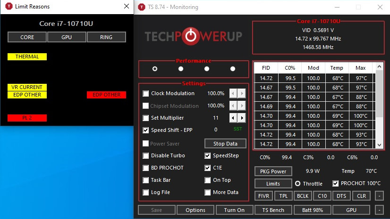This screenshot has width=390, height=219.
Task: Decrease Clock Modulation with left arrow
Action: (233, 94)
